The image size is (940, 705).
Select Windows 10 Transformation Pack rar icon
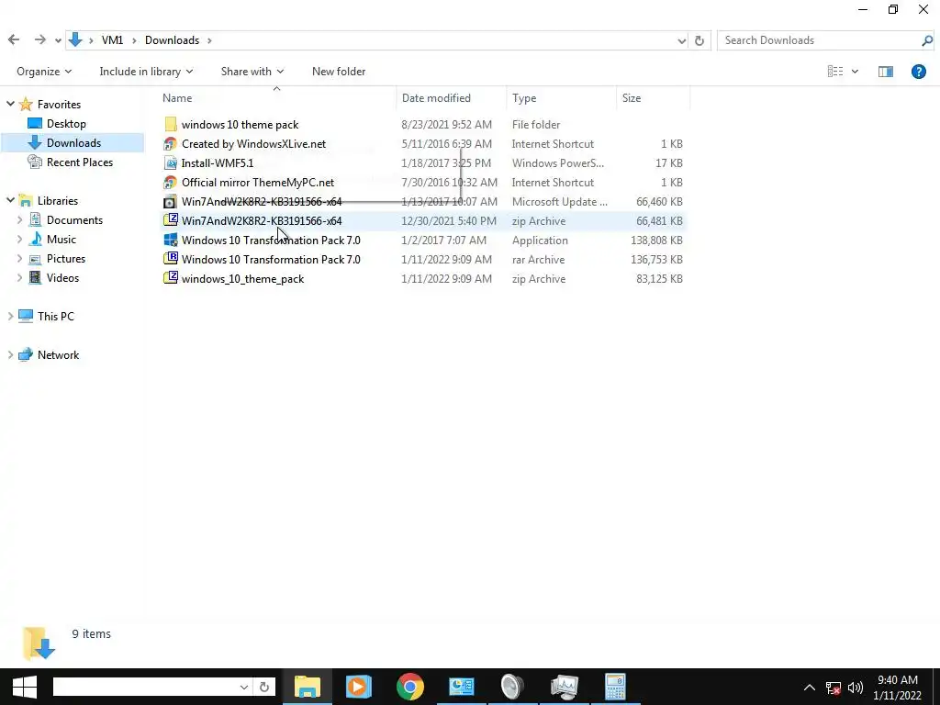(x=170, y=259)
